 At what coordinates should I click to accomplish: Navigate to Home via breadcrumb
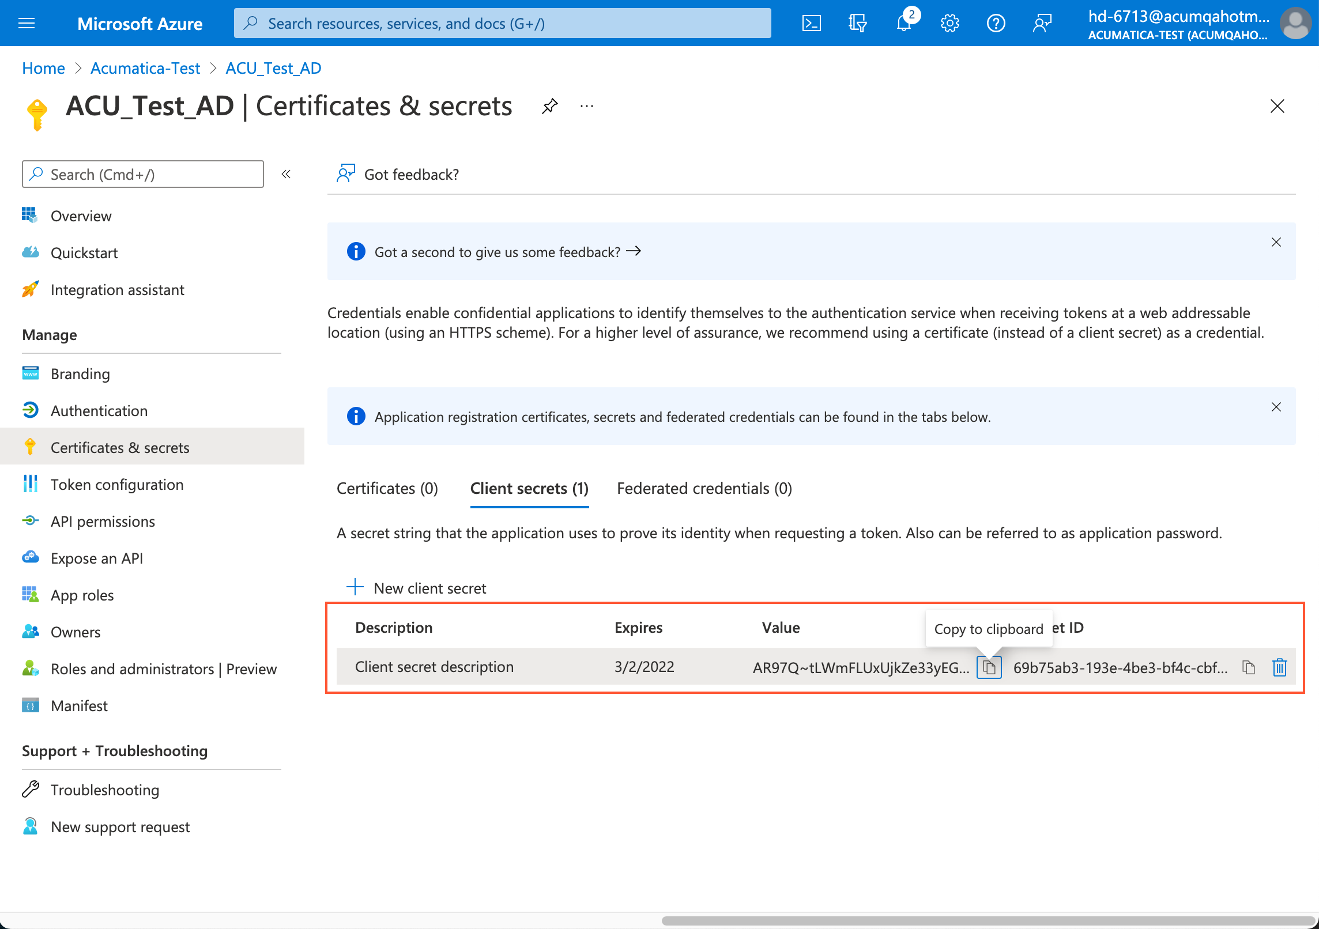(x=43, y=68)
